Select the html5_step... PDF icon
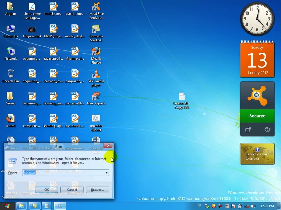281x210 pixels. point(53,31)
